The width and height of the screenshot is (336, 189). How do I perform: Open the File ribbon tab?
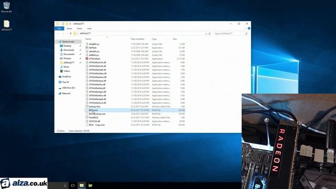coord(59,28)
